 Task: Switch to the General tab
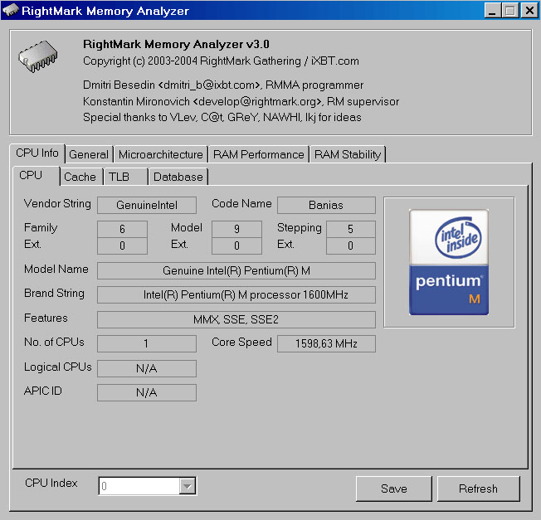[89, 154]
